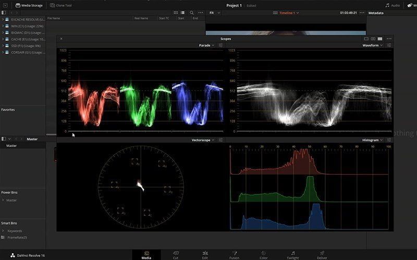Sort by Start TC column header
The image size is (417, 260).
[x=164, y=18]
